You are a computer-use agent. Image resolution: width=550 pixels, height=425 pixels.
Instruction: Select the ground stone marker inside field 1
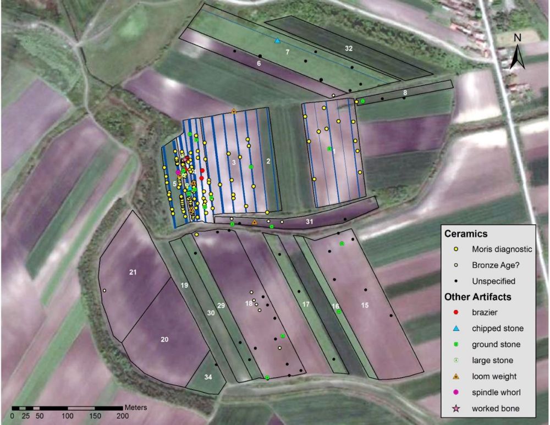329,149
